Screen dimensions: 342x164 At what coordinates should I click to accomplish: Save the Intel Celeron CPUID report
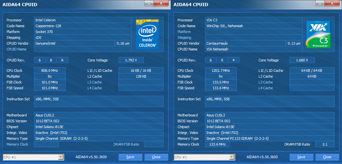131,157
